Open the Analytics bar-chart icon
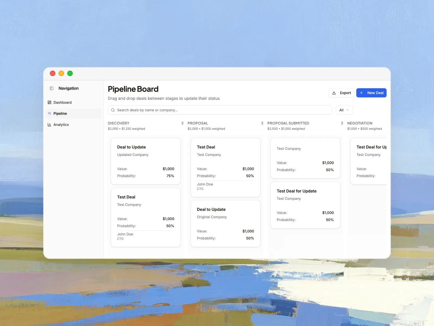 point(49,124)
